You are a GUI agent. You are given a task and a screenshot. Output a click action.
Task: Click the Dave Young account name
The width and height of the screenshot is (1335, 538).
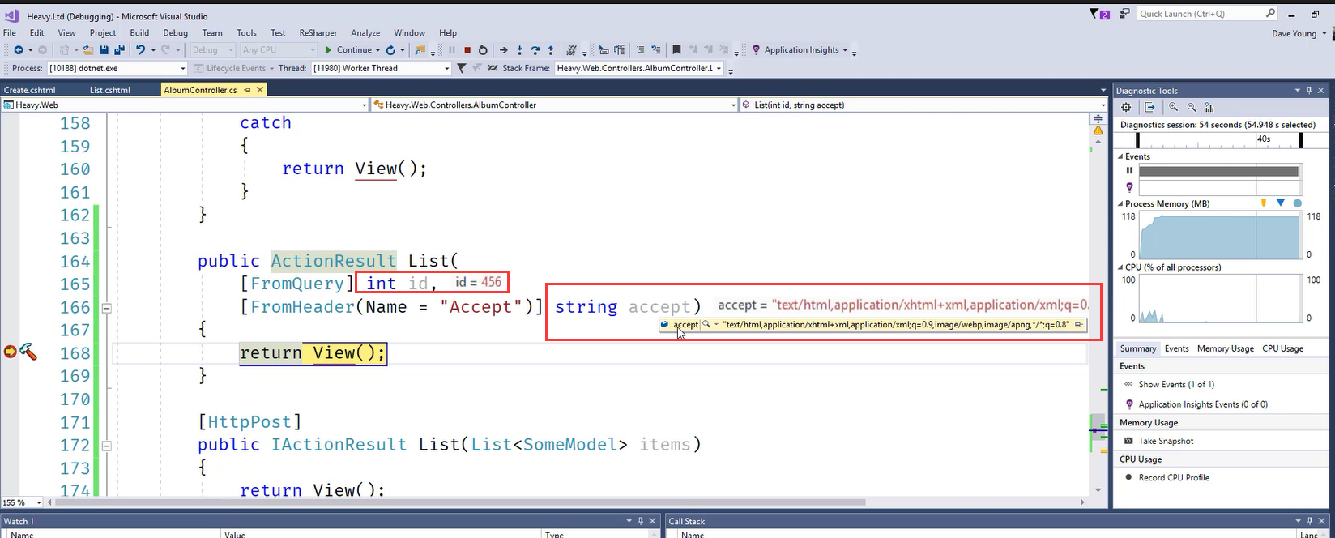click(1294, 33)
